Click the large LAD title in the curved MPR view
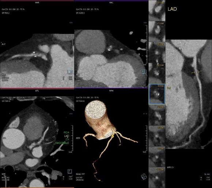The height and width of the screenshot is (188, 212). (172, 9)
